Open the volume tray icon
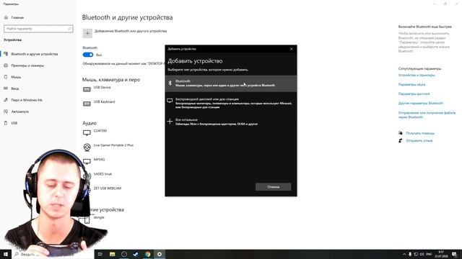The image size is (462, 259). point(422,254)
